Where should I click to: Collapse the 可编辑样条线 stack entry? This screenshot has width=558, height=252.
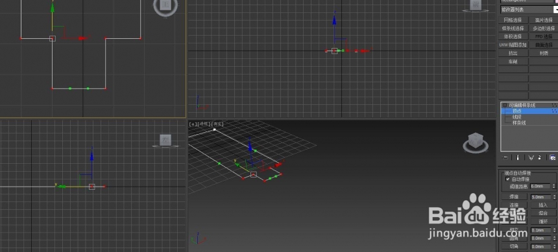(x=504, y=105)
